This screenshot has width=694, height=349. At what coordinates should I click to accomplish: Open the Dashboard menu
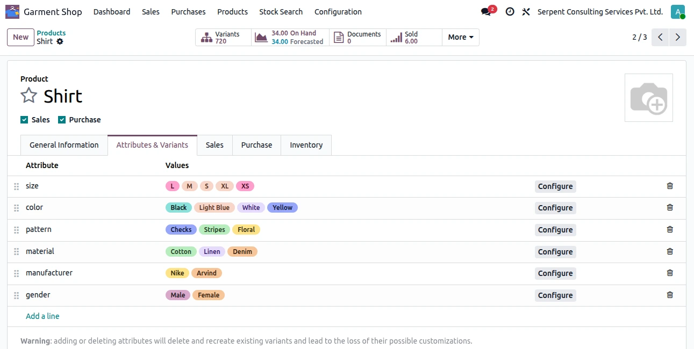click(x=112, y=12)
